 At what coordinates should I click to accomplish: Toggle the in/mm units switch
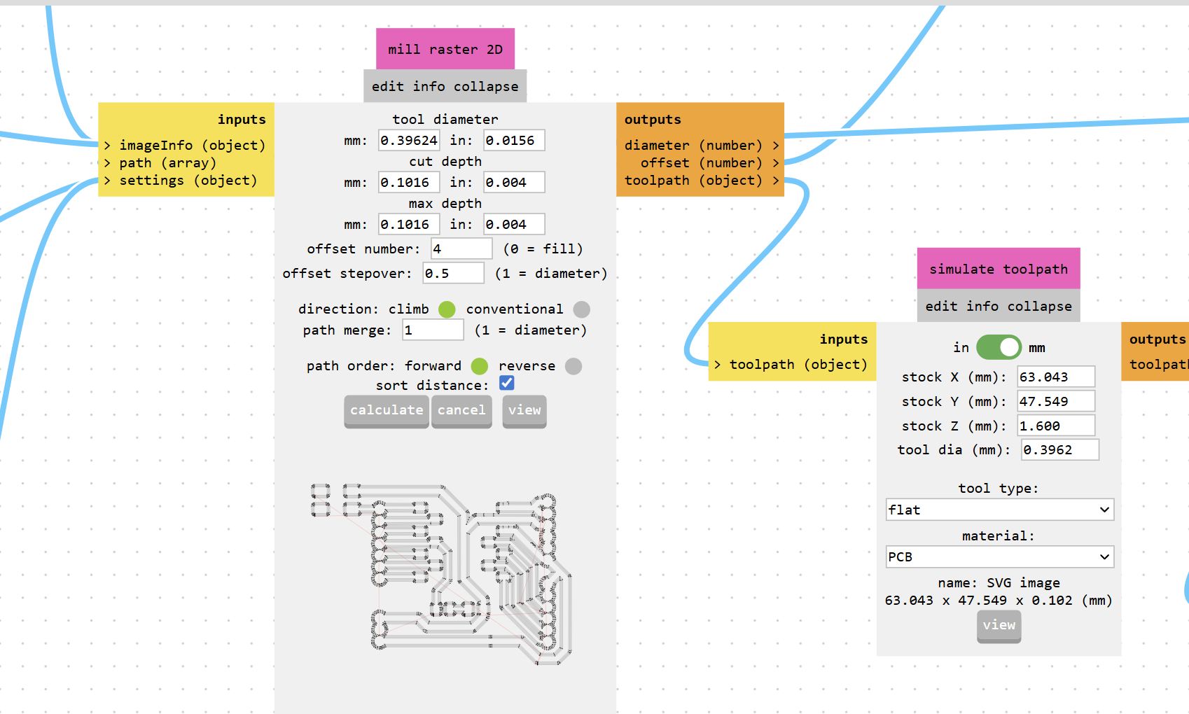pyautogui.click(x=999, y=347)
